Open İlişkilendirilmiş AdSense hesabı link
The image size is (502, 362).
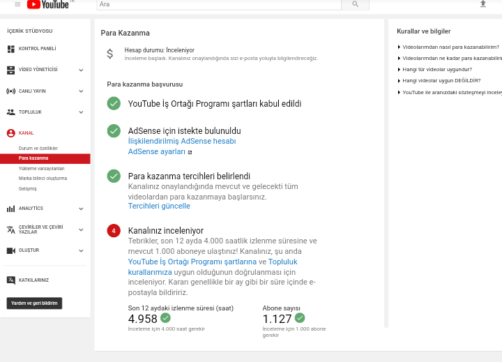pos(182,142)
